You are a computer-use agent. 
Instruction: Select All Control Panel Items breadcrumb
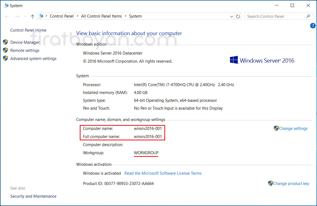[x=101, y=16]
